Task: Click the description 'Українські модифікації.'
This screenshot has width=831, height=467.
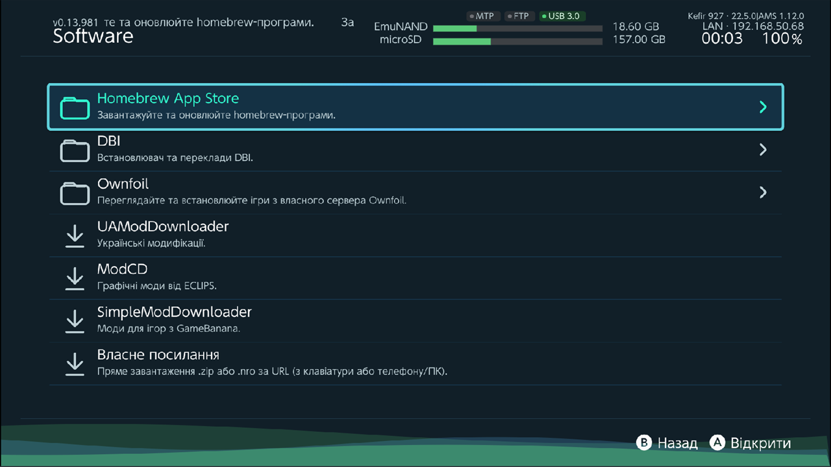Action: click(151, 243)
